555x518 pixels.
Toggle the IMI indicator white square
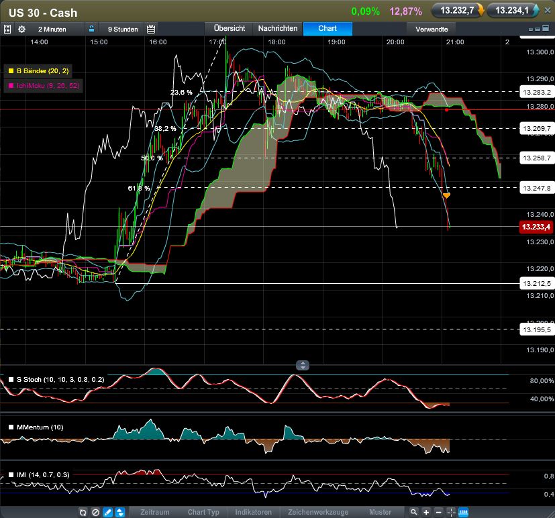pos(11,475)
